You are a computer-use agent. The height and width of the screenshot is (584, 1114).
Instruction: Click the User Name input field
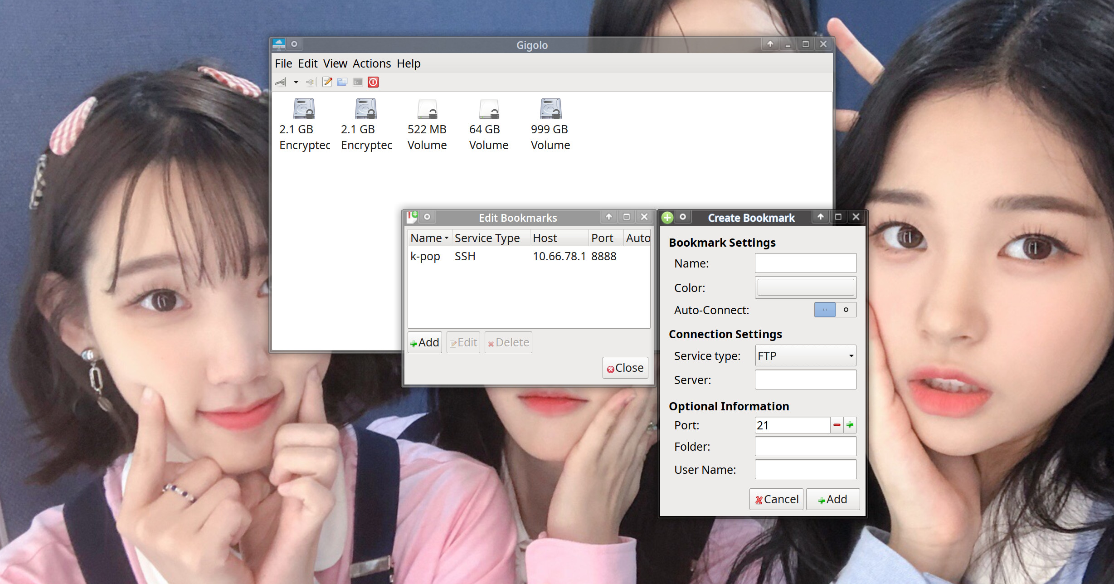click(806, 469)
